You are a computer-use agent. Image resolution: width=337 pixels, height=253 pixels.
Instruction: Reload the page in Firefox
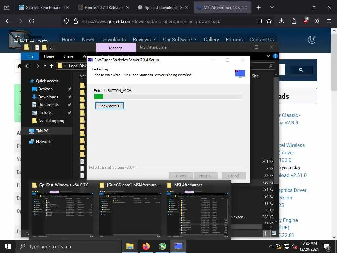(x=32, y=21)
